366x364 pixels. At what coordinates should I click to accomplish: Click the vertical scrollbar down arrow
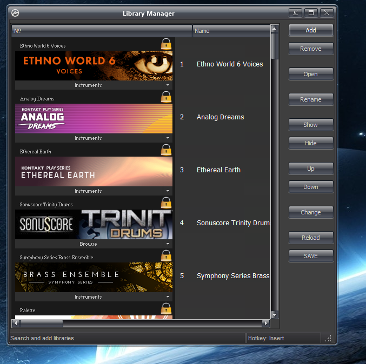tap(275, 314)
